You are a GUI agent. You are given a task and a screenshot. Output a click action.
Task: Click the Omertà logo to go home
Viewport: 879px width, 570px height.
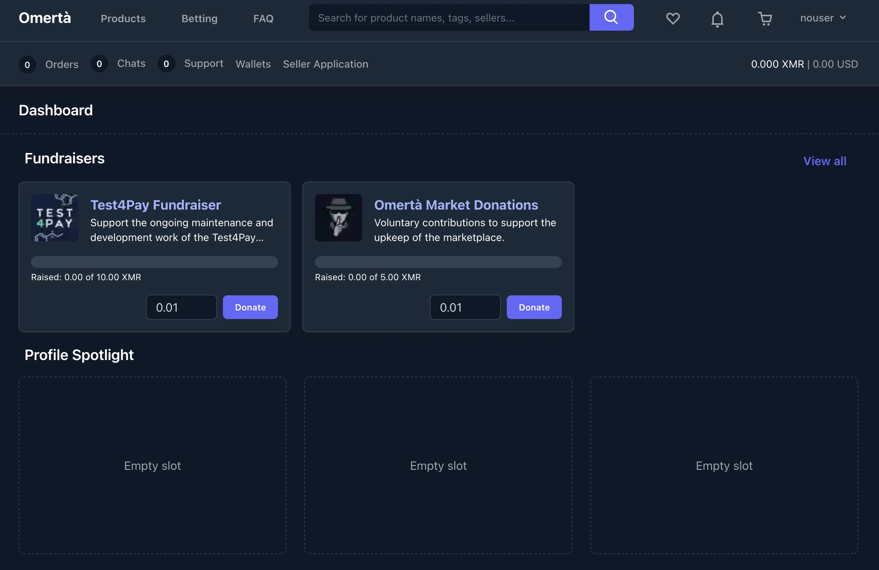point(44,17)
